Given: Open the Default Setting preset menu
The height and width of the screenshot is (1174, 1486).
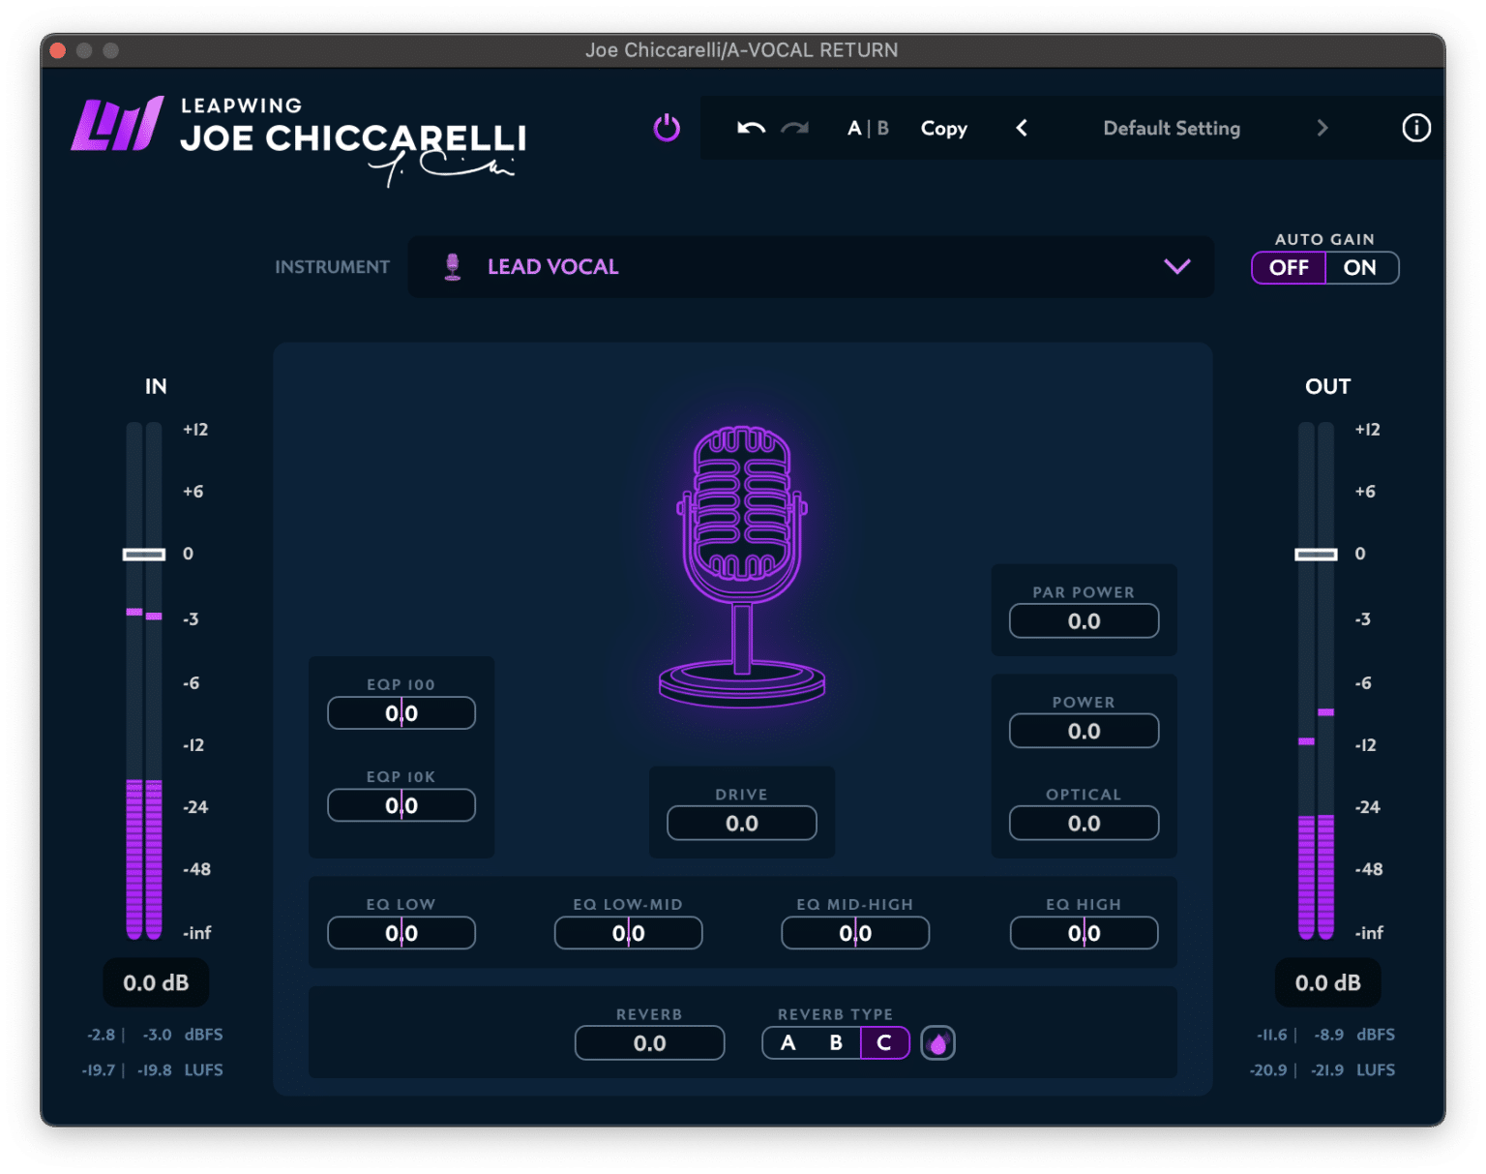Looking at the screenshot, I should tap(1172, 128).
